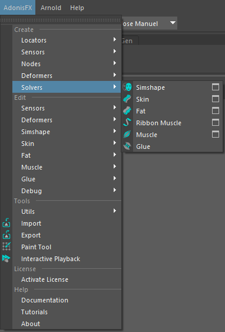Image resolution: width=225 pixels, height=332 pixels.
Task: Tear off menu via dotted handle
Action: pos(61,20)
